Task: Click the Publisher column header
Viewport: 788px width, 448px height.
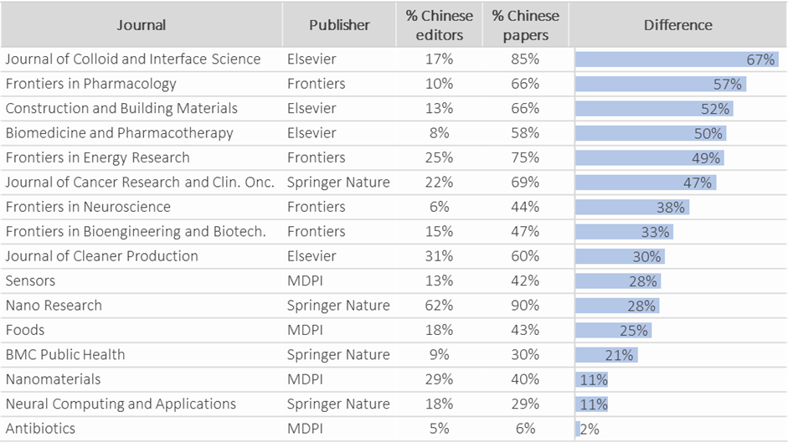Action: [x=339, y=25]
